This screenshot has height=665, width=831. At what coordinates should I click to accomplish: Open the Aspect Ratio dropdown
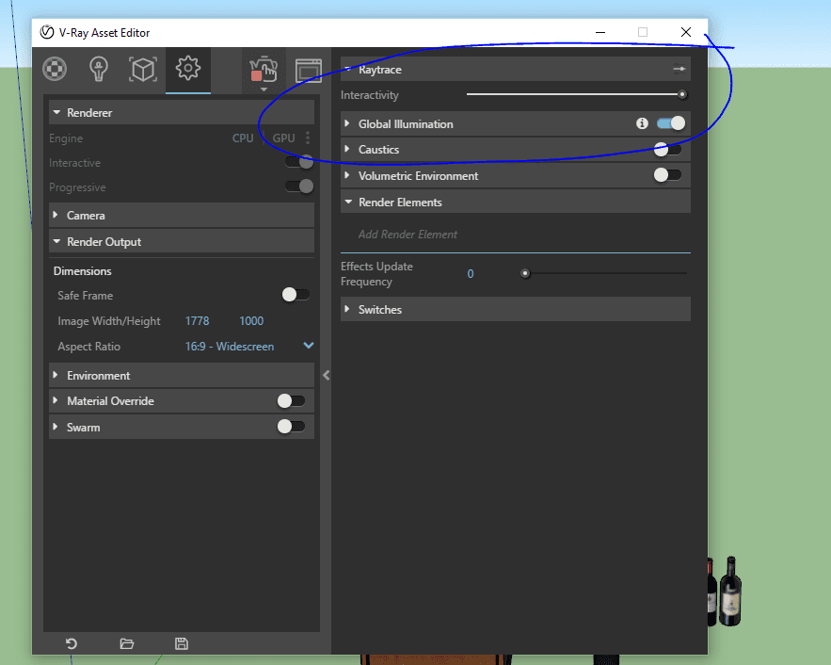[x=249, y=347]
